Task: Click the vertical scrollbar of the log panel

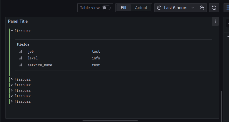Action: point(221,104)
